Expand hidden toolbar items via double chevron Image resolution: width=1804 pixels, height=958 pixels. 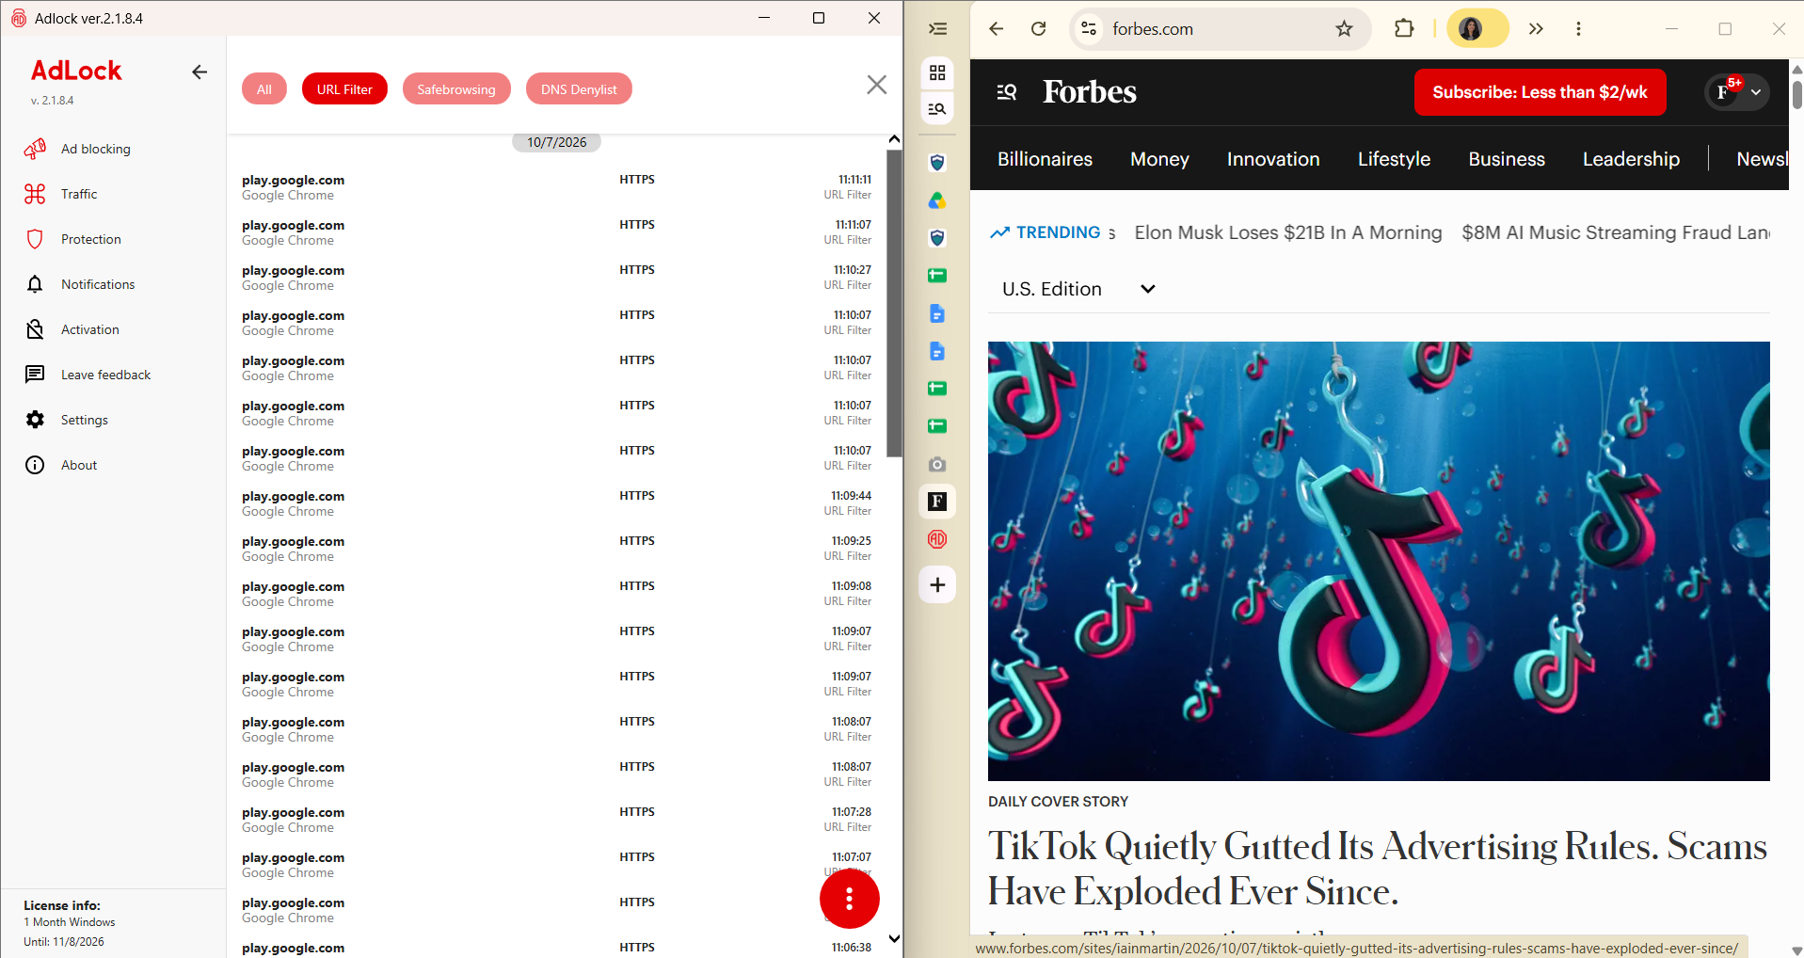(x=1536, y=28)
